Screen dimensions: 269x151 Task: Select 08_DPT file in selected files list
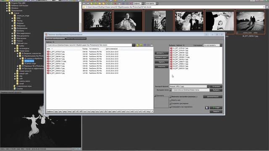(x=179, y=64)
